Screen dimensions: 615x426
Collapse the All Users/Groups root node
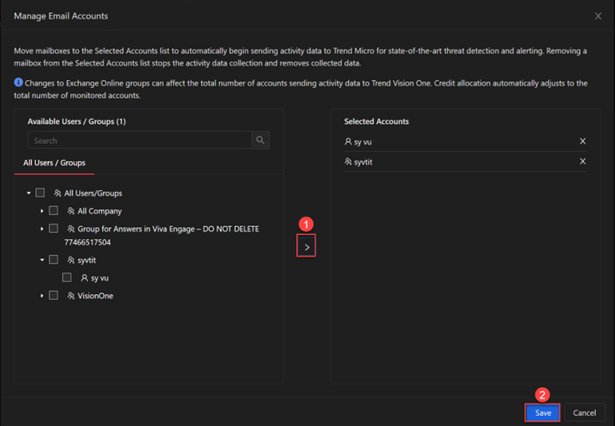click(x=29, y=193)
